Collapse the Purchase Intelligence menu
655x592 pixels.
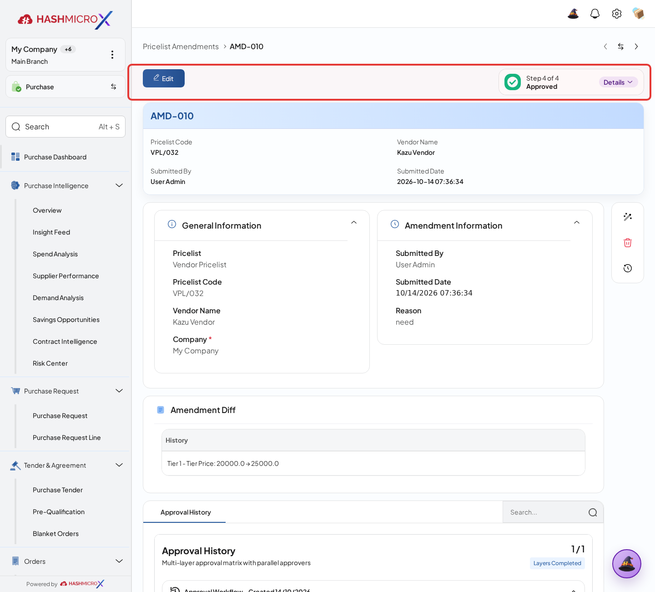tap(119, 185)
